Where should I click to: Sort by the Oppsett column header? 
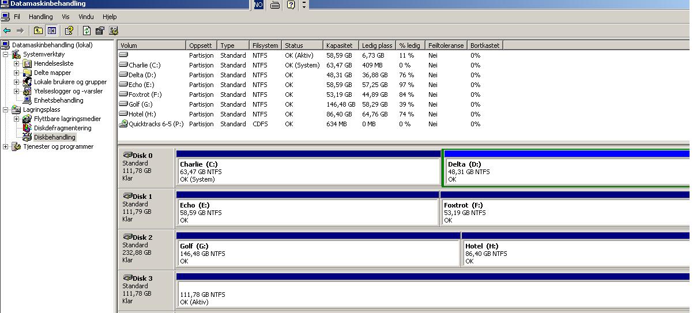pos(202,45)
